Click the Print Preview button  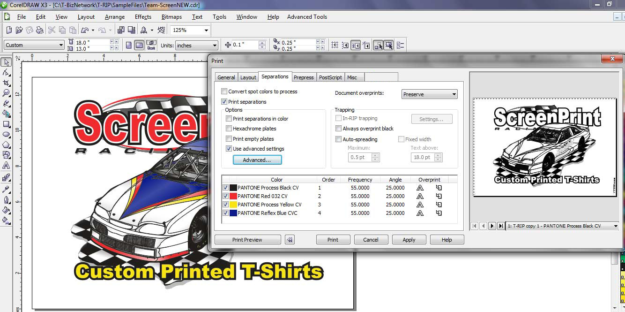click(x=247, y=240)
